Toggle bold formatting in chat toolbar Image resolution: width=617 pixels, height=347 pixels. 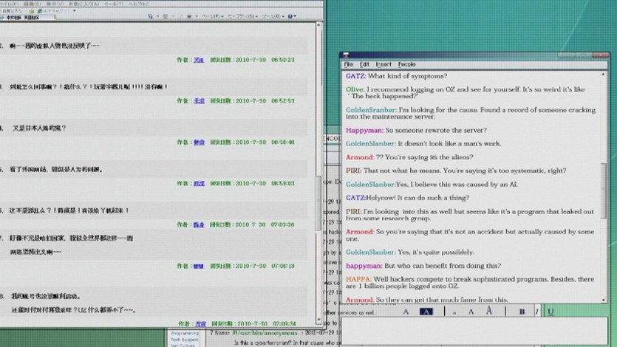522,312
